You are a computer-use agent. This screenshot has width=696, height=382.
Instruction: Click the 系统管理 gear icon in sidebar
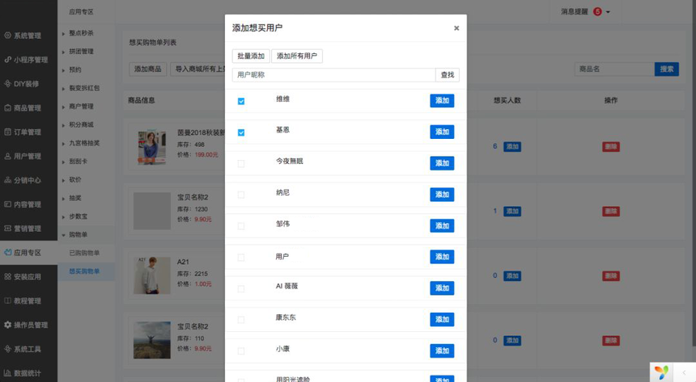coord(7,36)
